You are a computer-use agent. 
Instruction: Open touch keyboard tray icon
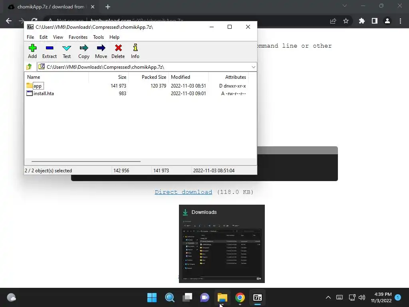(x=340, y=297)
